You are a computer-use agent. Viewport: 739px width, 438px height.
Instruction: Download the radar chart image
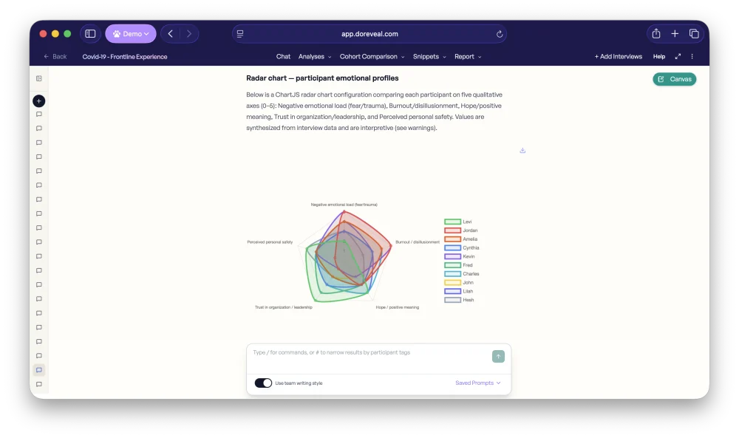pyautogui.click(x=522, y=150)
